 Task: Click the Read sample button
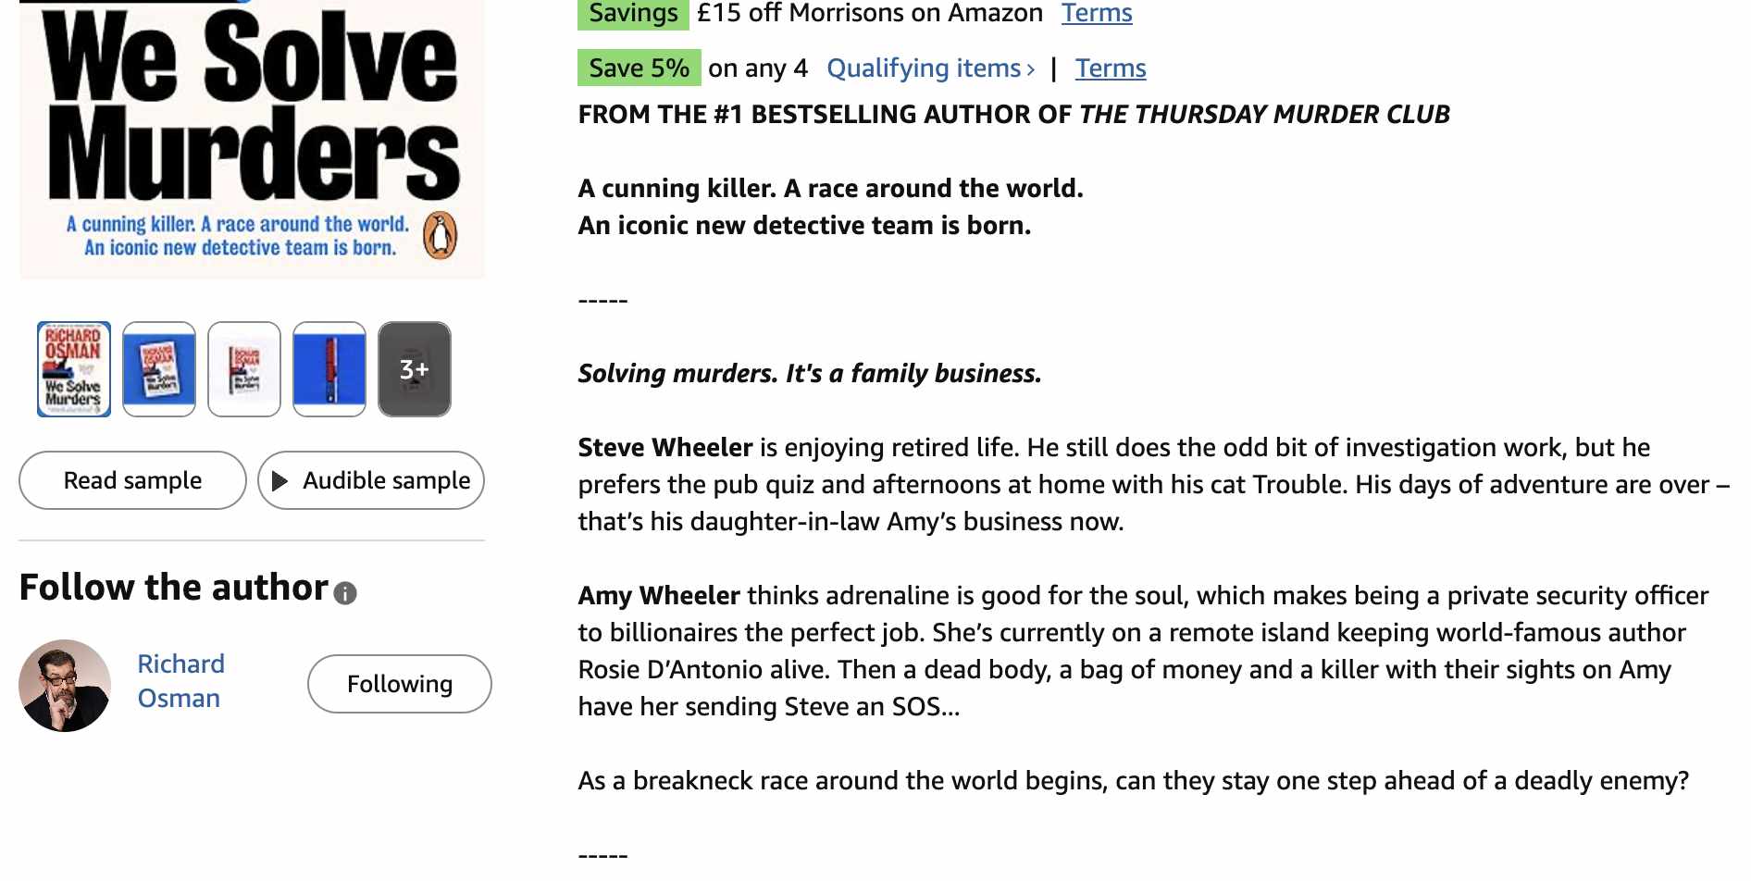(132, 480)
